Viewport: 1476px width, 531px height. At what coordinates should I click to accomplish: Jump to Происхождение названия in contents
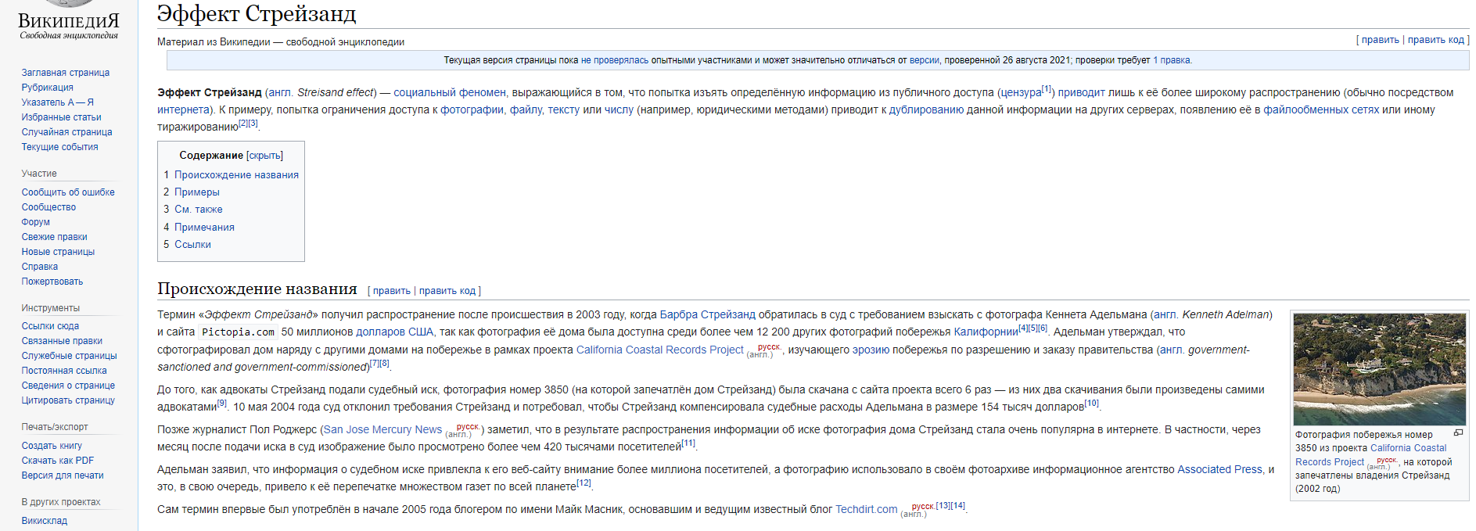pos(236,175)
